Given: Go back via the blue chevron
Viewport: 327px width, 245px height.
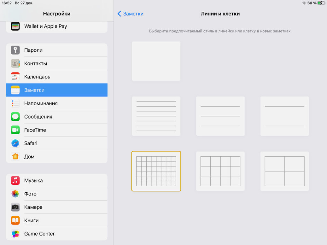Looking at the screenshot, I should point(119,14).
